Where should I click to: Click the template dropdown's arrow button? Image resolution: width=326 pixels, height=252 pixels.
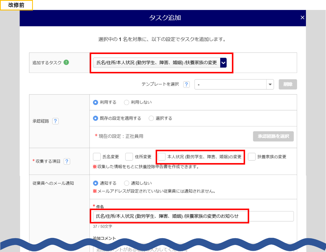(270, 84)
